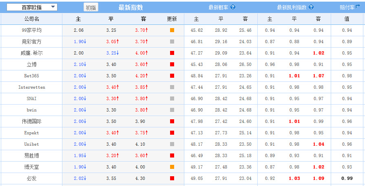Click gray update square for Unibet
Image resolution: width=365 pixels, height=186 pixels.
click(x=172, y=144)
